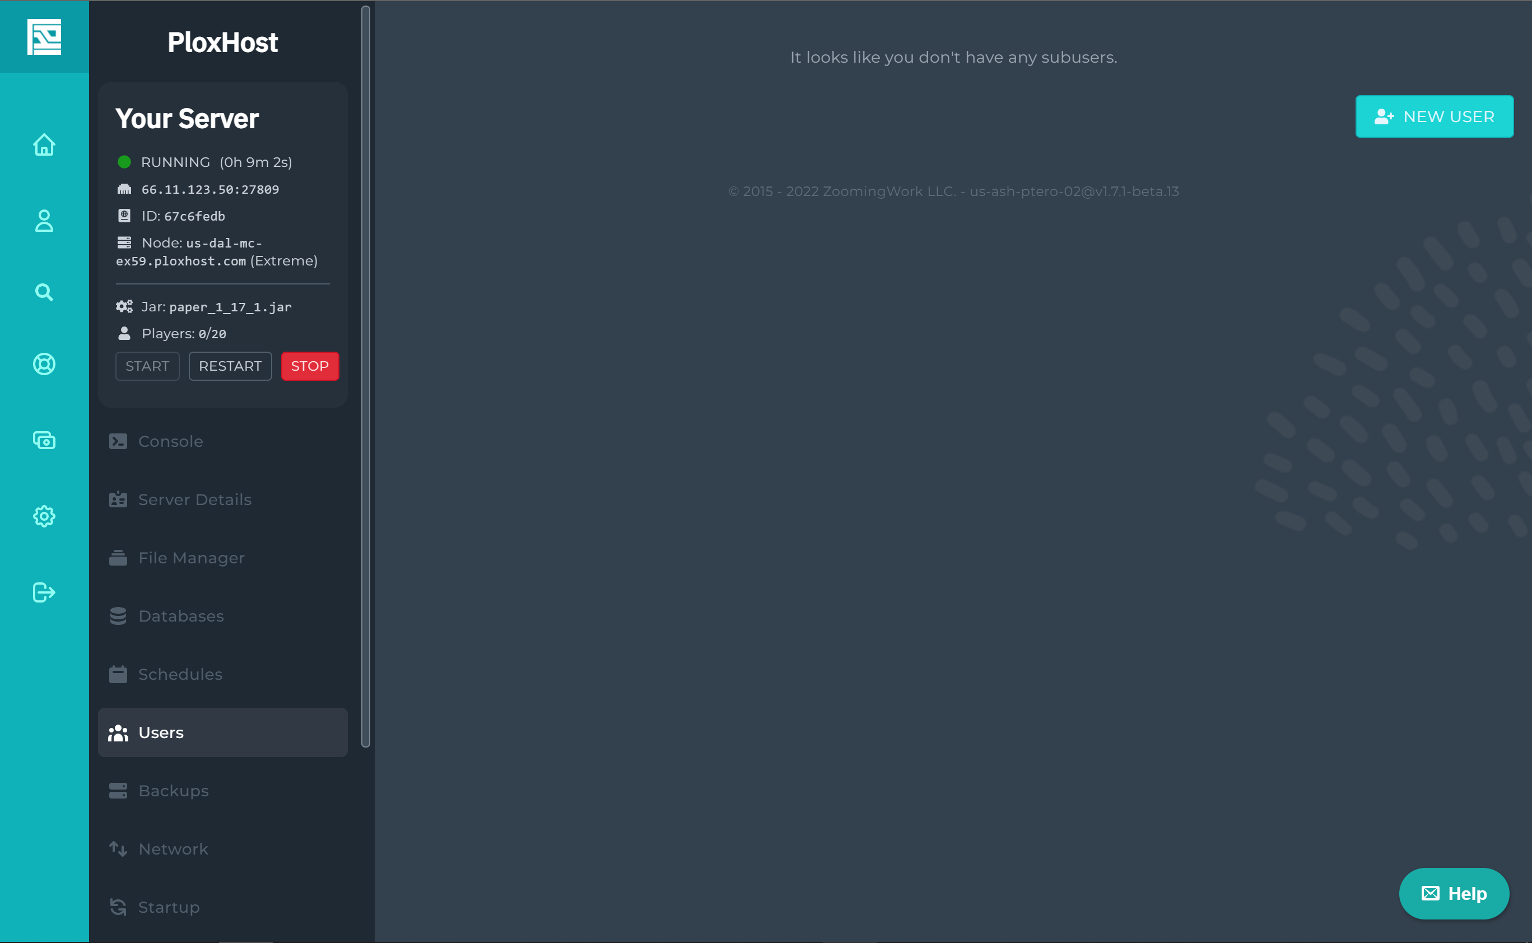Click the settings gear icon
This screenshot has height=943, width=1532.
click(x=44, y=514)
